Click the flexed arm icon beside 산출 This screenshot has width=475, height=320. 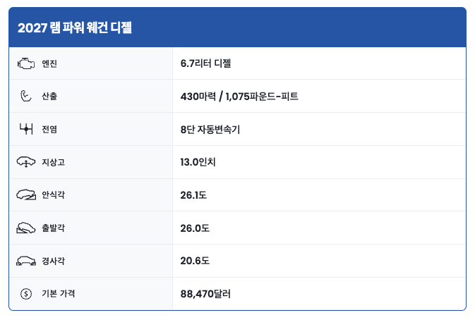(x=25, y=96)
